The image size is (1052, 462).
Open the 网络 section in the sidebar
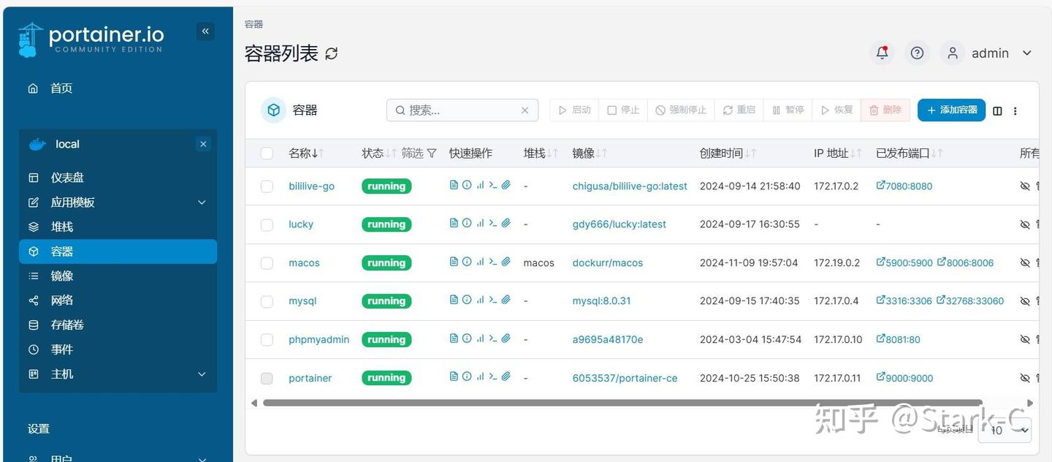coord(61,300)
